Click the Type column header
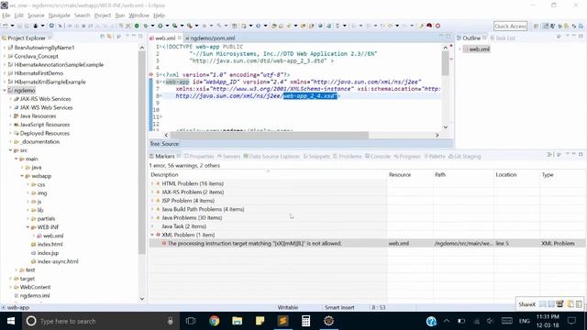The image size is (587, 330). tap(562, 175)
